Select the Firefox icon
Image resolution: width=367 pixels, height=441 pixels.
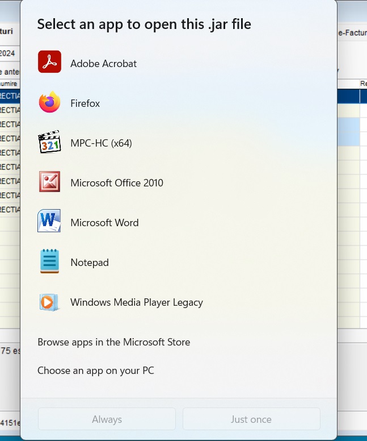(50, 102)
